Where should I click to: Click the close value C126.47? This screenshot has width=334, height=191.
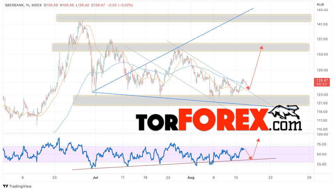(x=98, y=5)
